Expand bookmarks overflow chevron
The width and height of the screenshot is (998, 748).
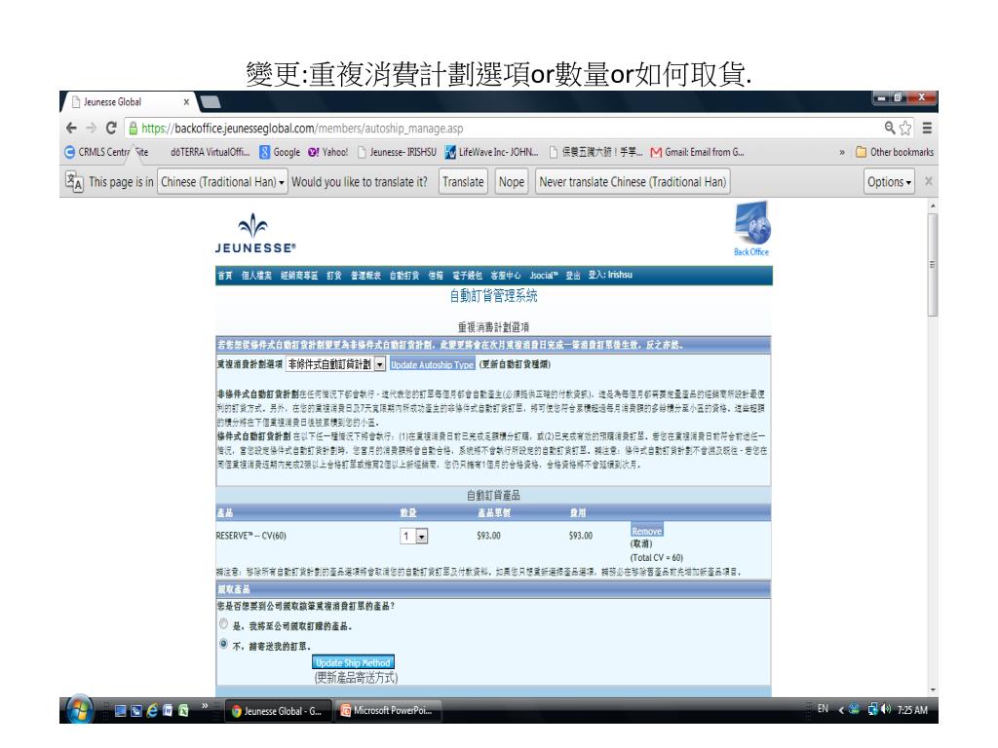(842, 152)
